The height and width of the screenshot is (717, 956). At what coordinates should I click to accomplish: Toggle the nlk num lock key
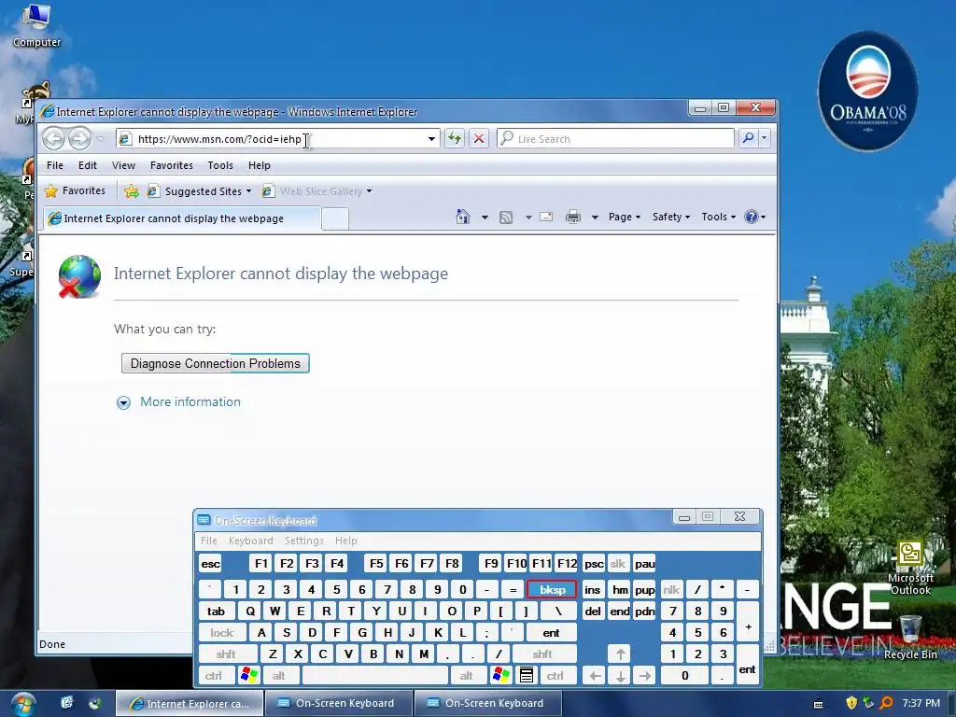pyautogui.click(x=671, y=590)
